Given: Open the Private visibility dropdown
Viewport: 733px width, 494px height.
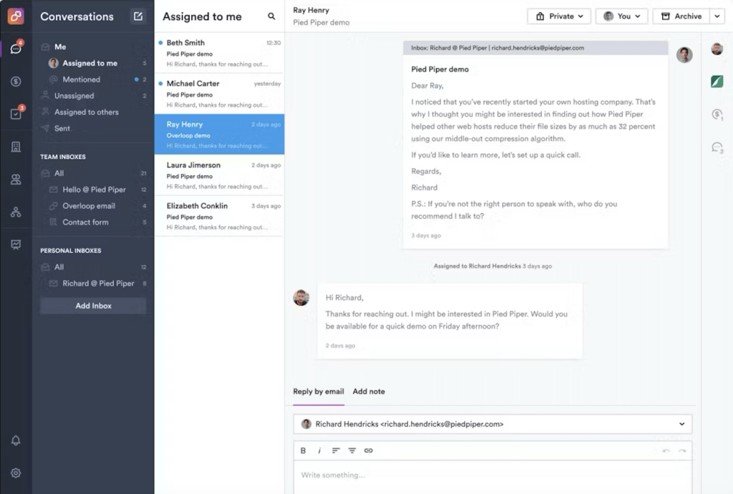Looking at the screenshot, I should click(559, 16).
